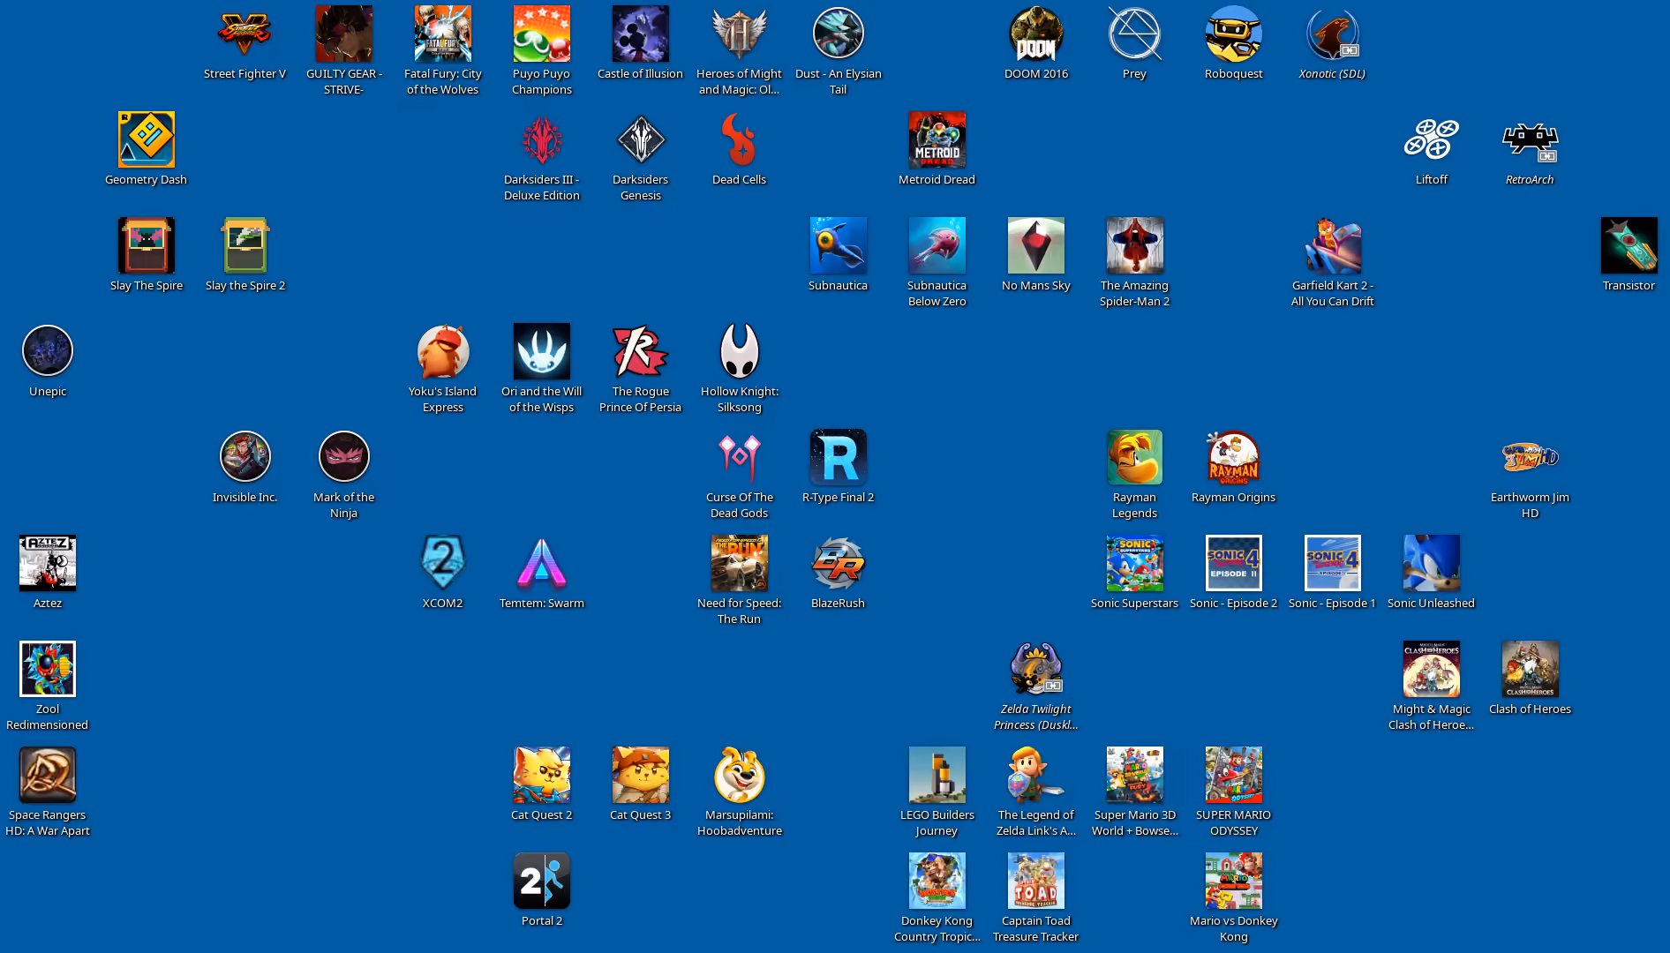
Task: Click the No Mans Sky icon
Action: [x=1035, y=245]
